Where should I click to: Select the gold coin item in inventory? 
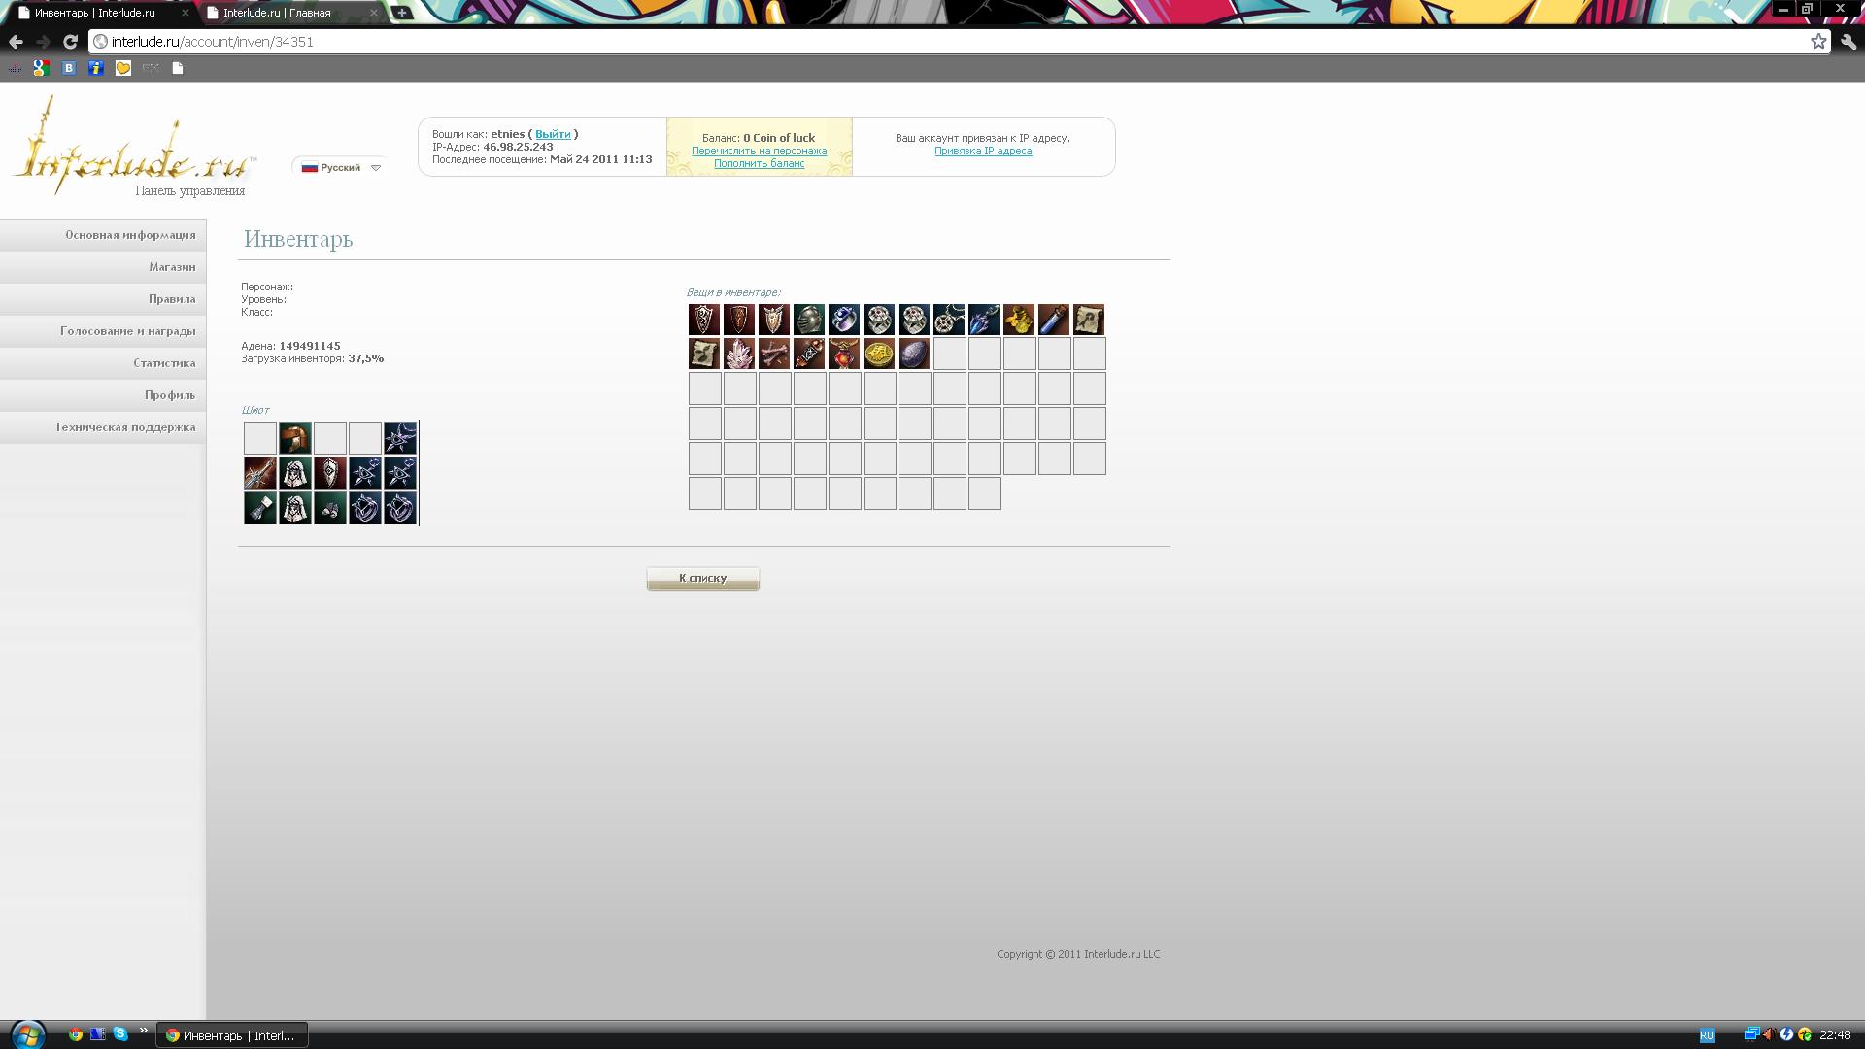(x=878, y=355)
